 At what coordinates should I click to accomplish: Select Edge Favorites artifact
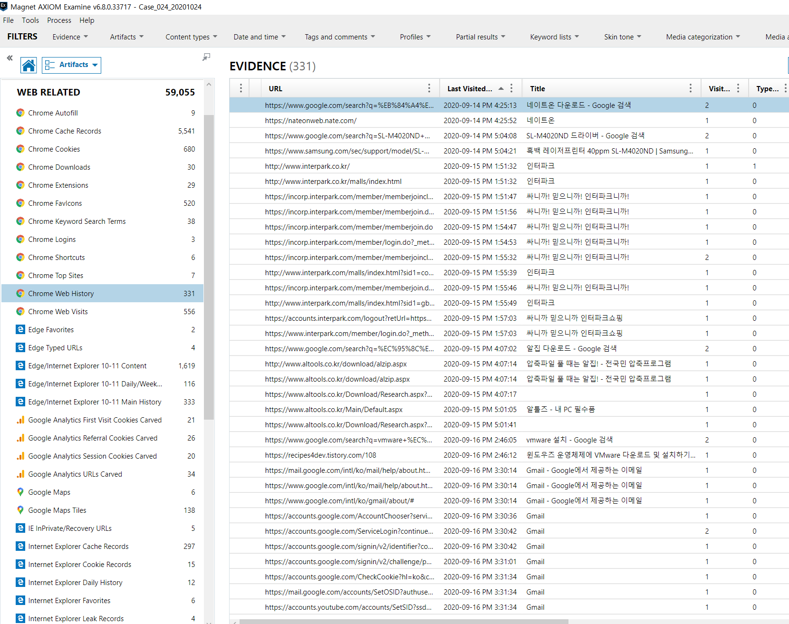[103, 330]
